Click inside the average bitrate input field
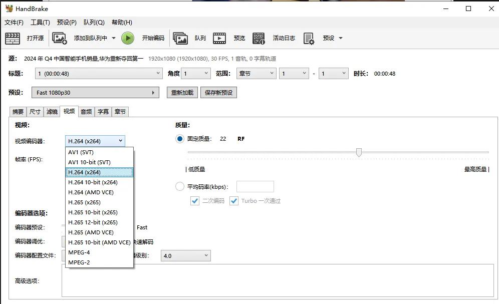This screenshot has height=304, width=499. click(255, 187)
